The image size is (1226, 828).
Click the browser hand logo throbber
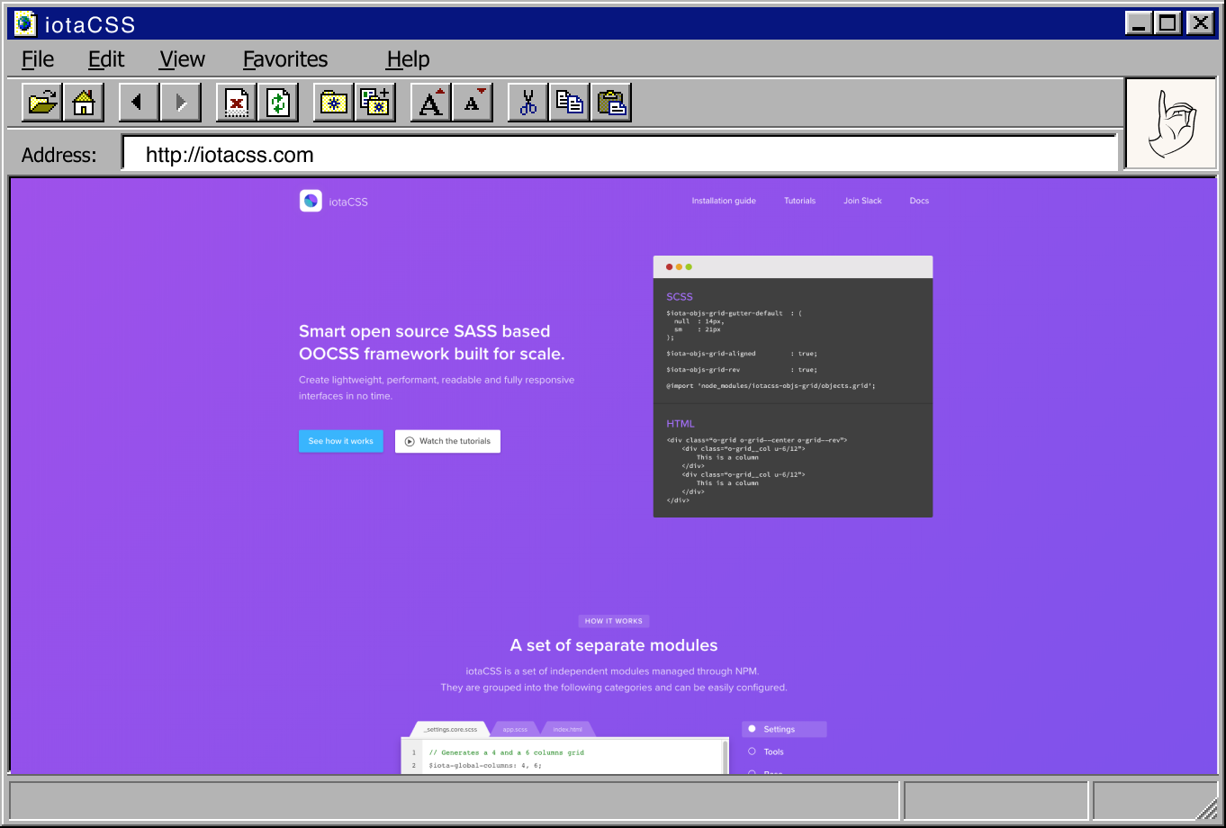[1171, 124]
